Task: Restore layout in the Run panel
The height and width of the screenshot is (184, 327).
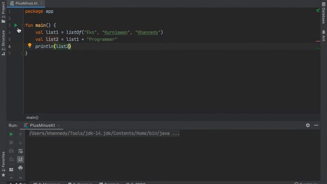Action: pos(11,169)
